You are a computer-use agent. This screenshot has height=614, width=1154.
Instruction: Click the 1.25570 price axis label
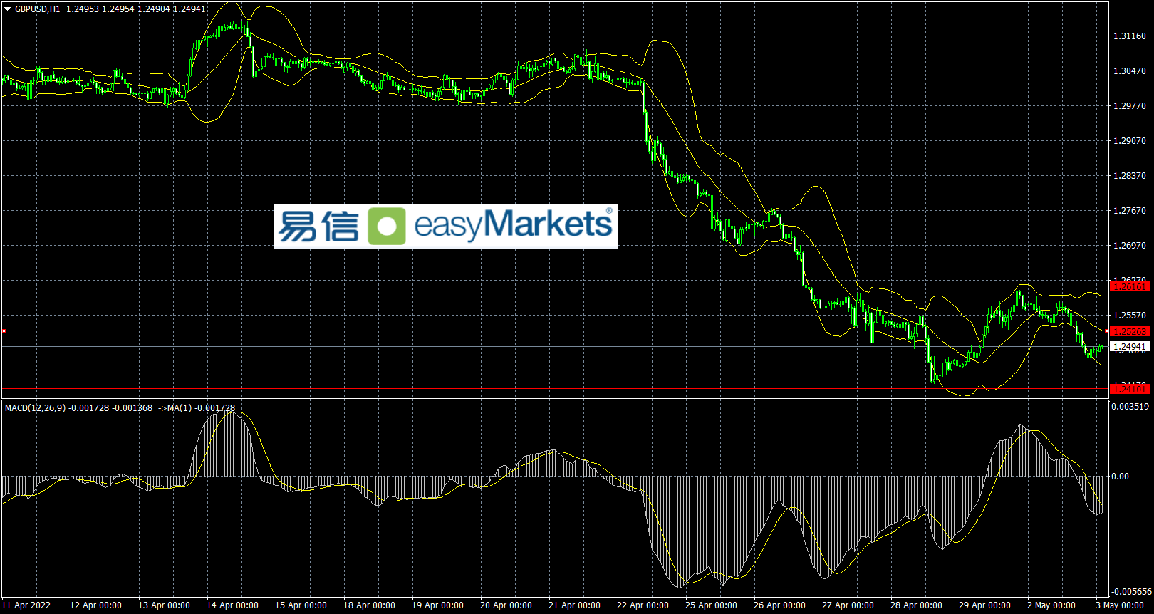click(1130, 316)
